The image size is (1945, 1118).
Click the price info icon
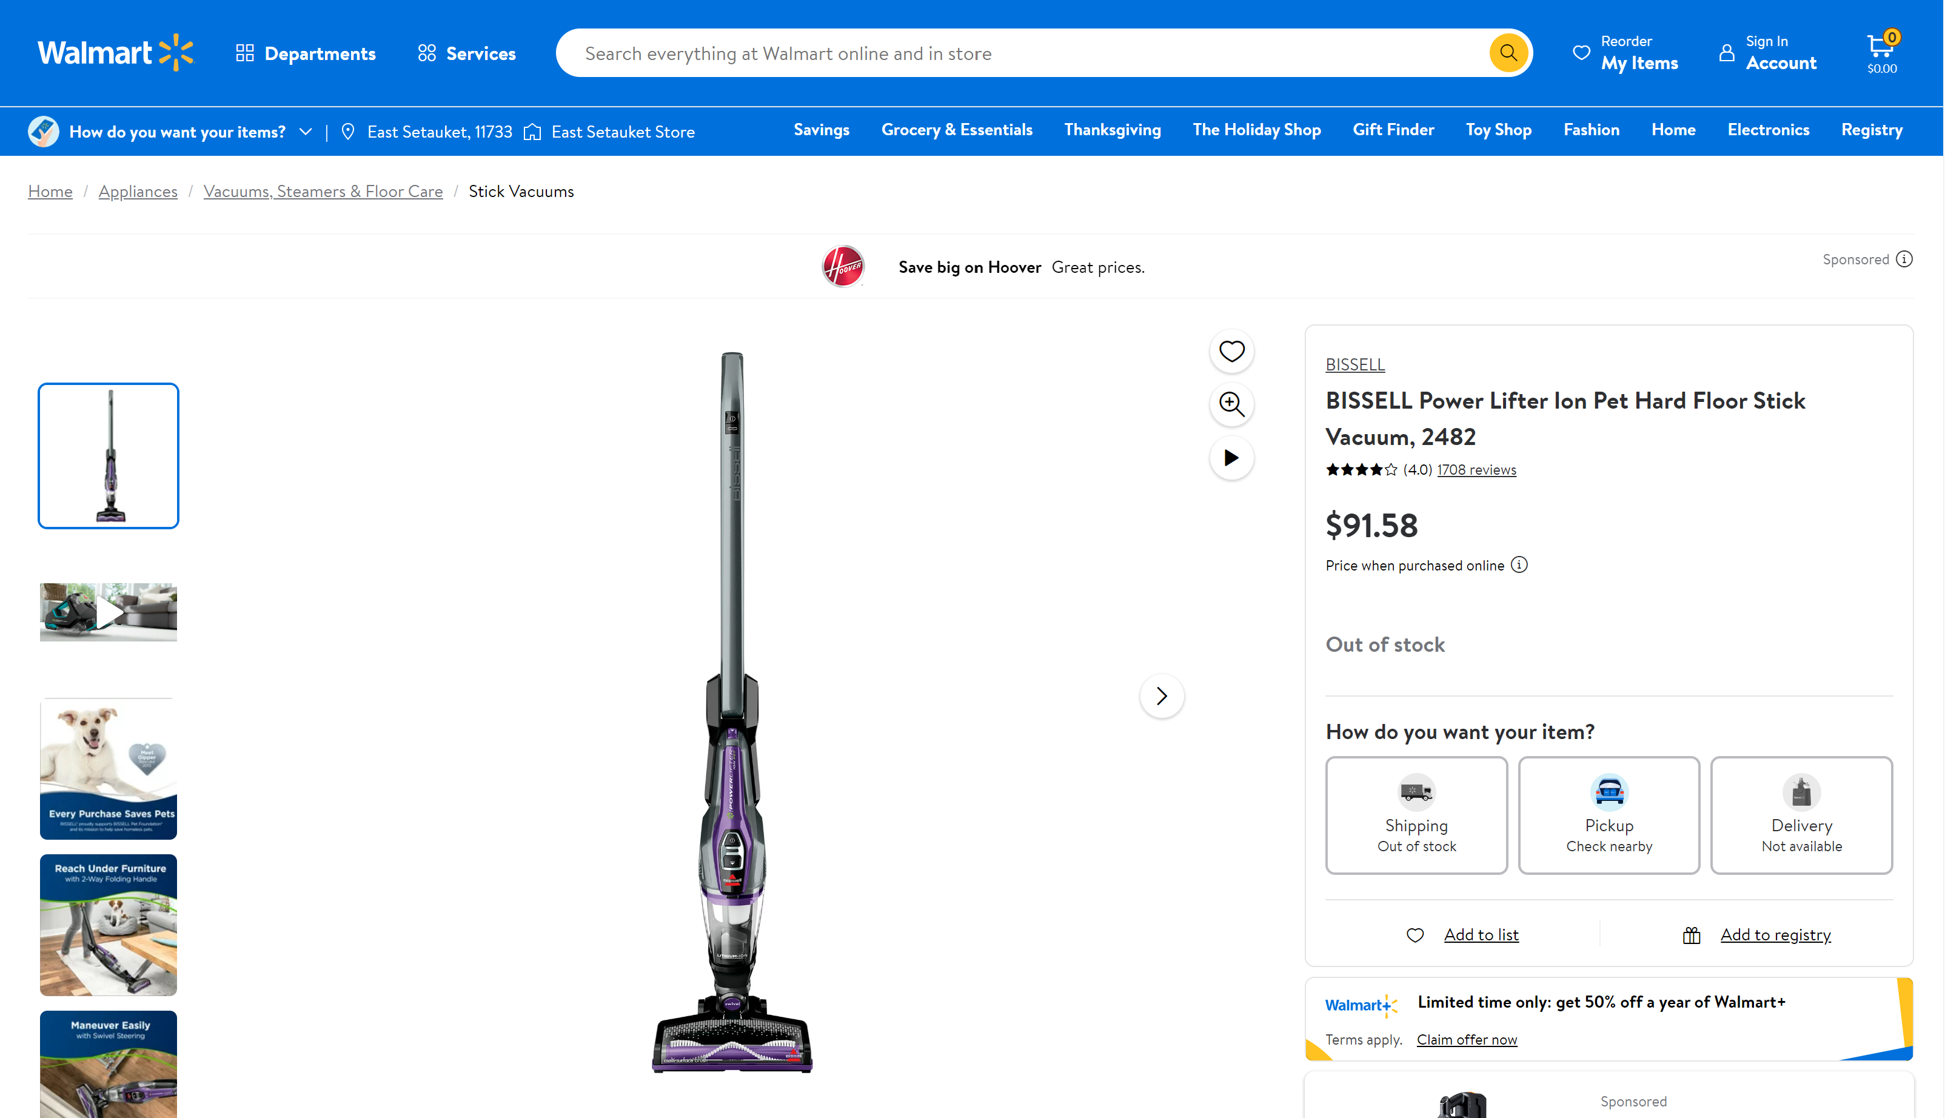tap(1519, 565)
